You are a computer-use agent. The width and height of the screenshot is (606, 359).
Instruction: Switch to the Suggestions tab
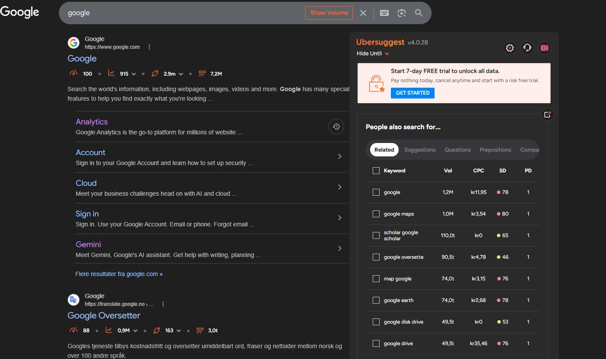[419, 150]
